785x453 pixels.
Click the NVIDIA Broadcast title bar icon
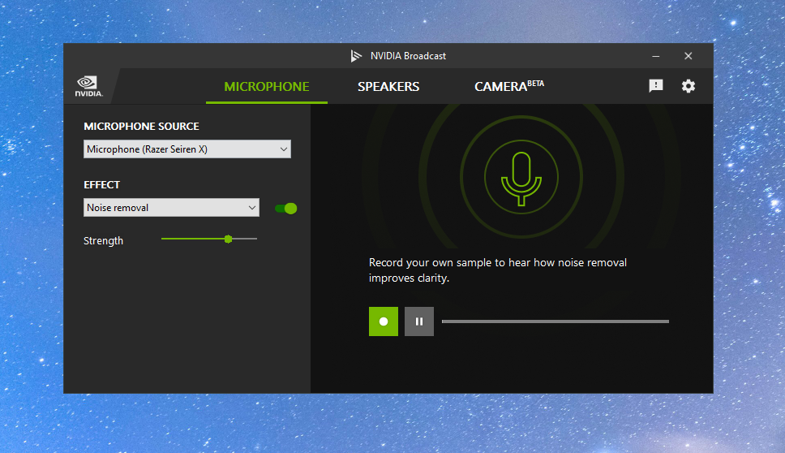(356, 56)
